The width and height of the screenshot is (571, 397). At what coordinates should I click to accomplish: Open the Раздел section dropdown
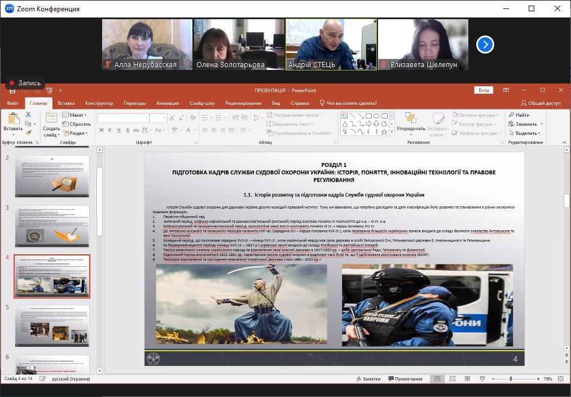77,133
